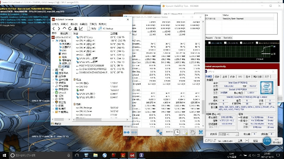Switch to the Statistics tab in stability test

pos(228,38)
